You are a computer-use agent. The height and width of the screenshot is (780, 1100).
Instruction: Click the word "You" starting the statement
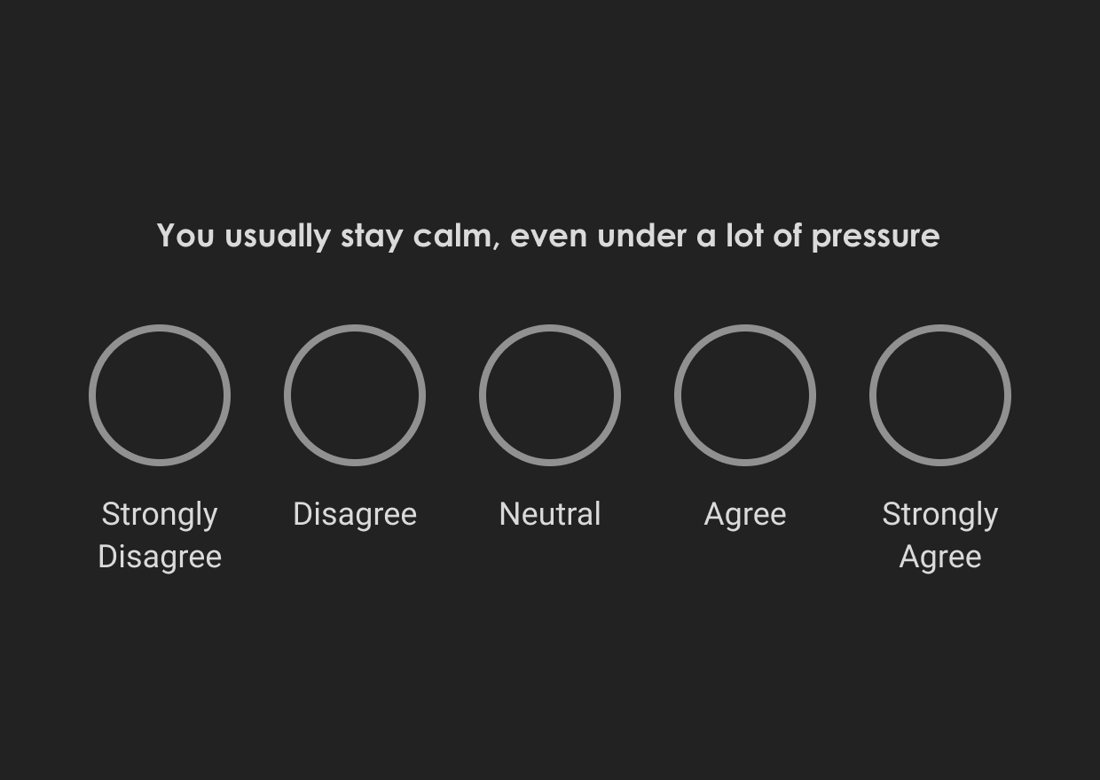coord(185,236)
